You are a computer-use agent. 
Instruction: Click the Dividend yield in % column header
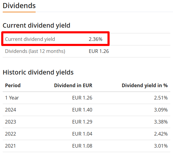click(145, 85)
